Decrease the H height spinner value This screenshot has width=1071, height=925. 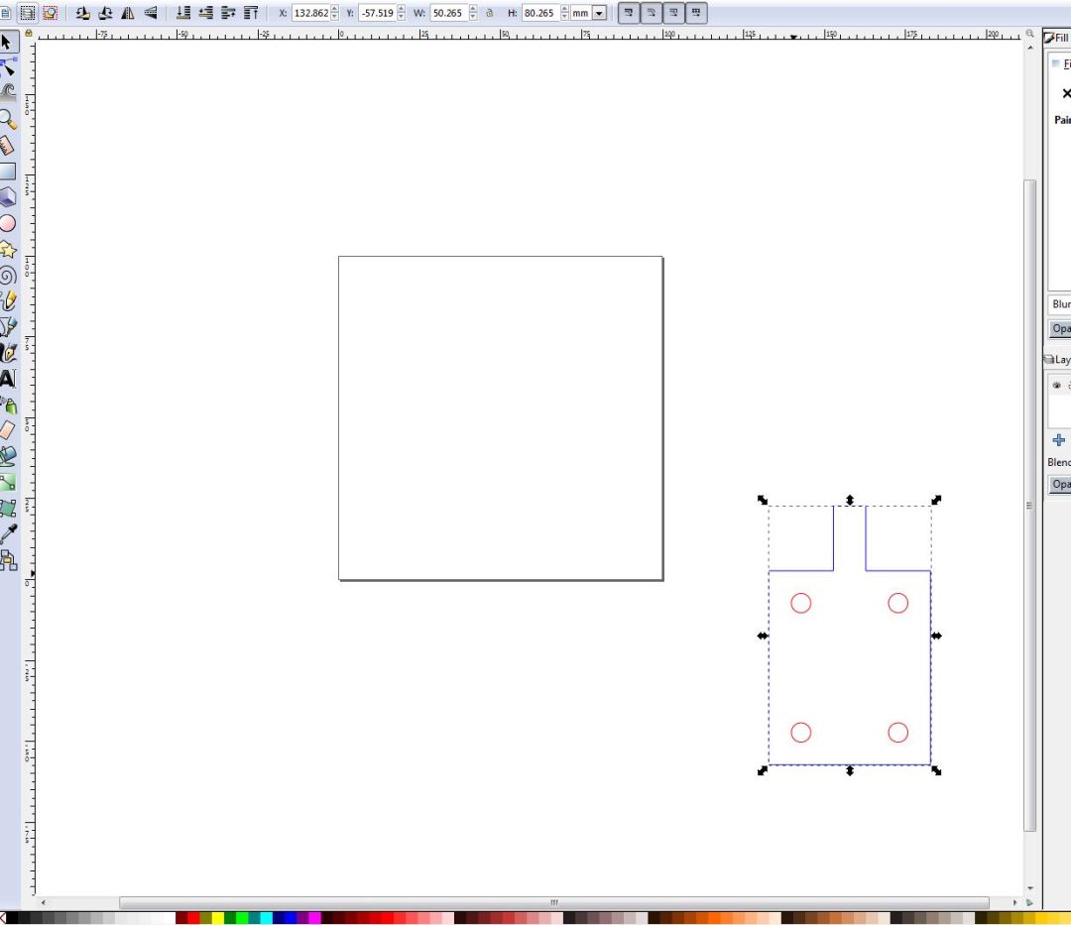565,18
